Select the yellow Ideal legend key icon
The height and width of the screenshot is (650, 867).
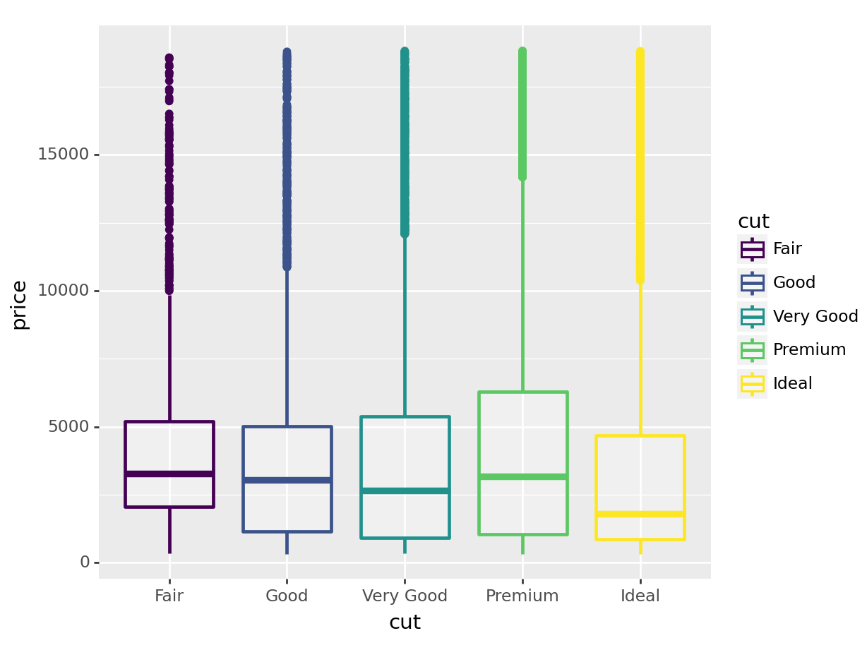tap(752, 384)
